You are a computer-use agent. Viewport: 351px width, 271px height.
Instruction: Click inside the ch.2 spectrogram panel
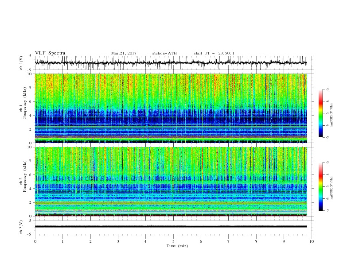171,182
